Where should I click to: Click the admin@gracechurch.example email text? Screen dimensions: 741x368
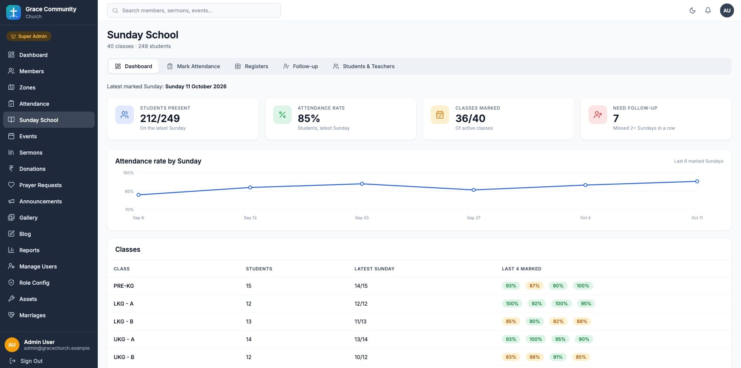pyautogui.click(x=57, y=348)
